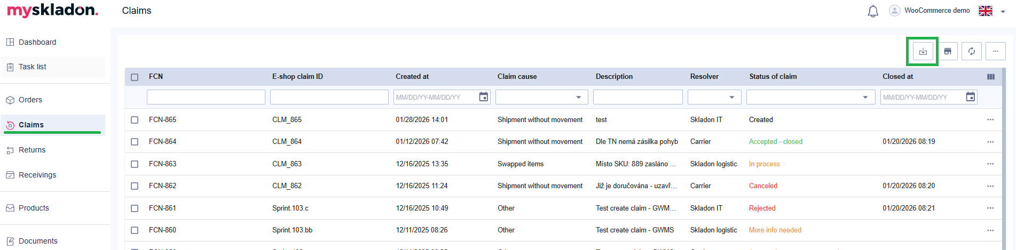The width and height of the screenshot is (1016, 250).
Task: Open row actions for FCN-860
Action: [990, 230]
